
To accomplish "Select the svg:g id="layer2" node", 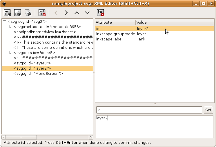I will 32,68.
